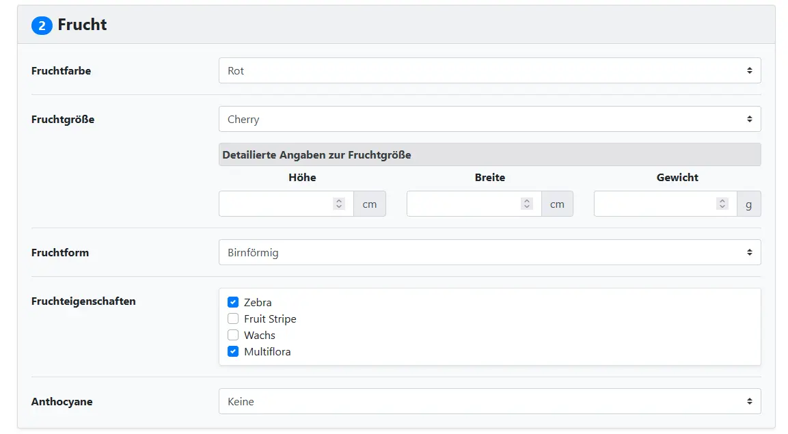Screen dimensions: 788x434
Task: Enable the Fruit Stripe checkbox
Action: click(233, 318)
